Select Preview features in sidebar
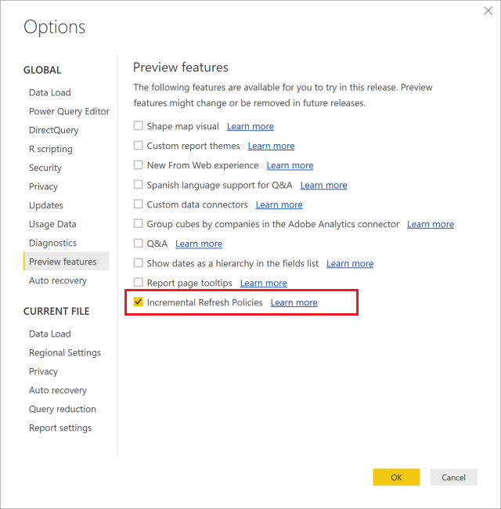 click(67, 262)
